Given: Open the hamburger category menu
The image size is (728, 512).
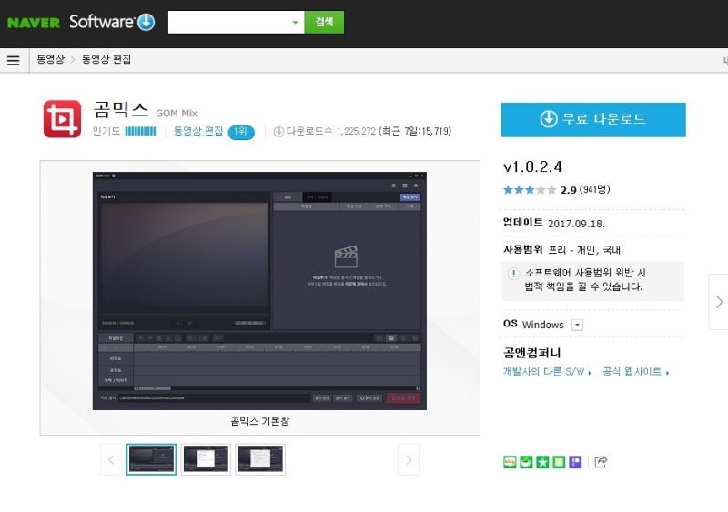Looking at the screenshot, I should pos(14,60).
